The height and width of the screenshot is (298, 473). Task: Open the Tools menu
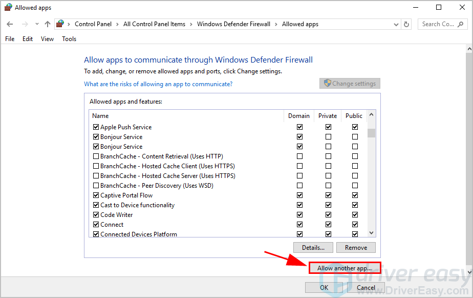click(x=69, y=39)
